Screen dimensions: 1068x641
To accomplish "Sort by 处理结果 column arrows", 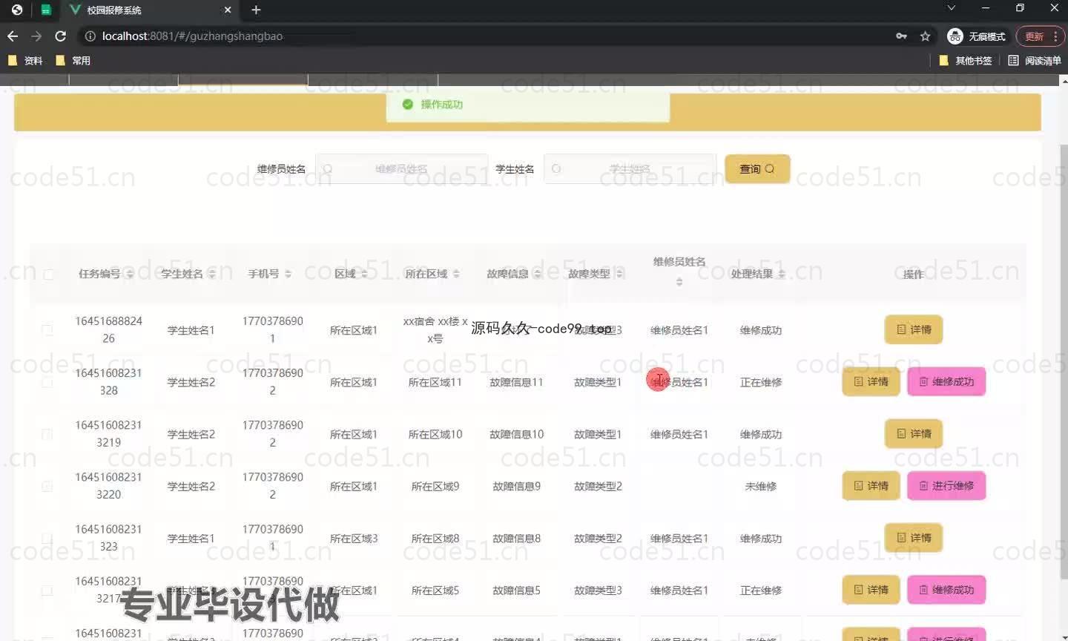I will pos(782,274).
